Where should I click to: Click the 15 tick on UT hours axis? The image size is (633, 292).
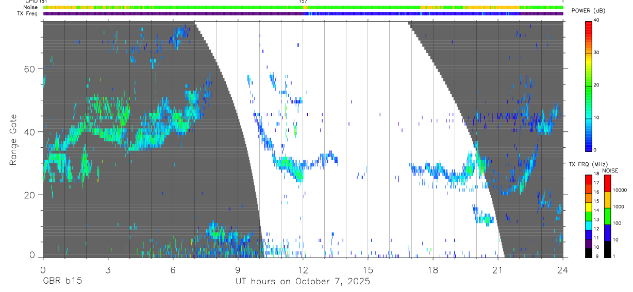tap(368, 269)
